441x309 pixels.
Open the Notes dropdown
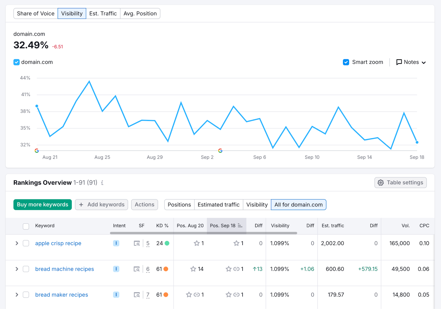pyautogui.click(x=411, y=62)
